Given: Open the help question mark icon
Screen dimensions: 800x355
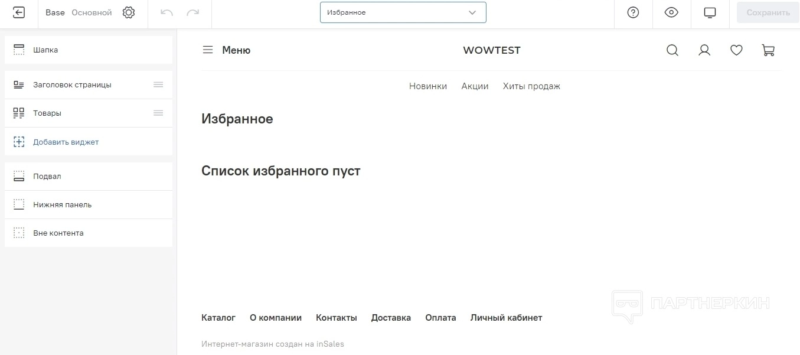Looking at the screenshot, I should pos(633,12).
